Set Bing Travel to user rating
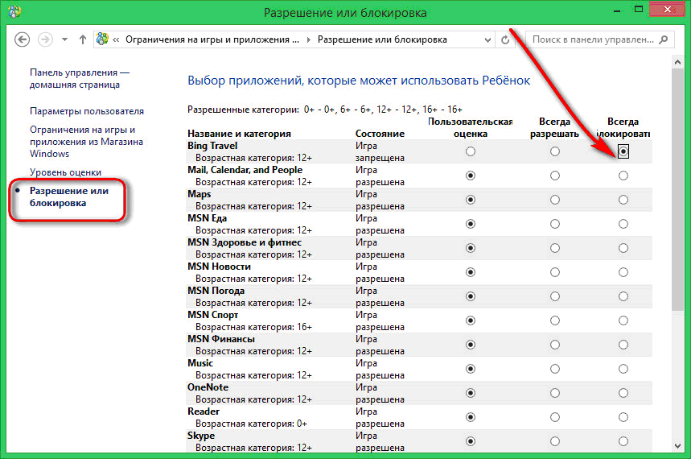The width and height of the screenshot is (691, 459). 471,151
